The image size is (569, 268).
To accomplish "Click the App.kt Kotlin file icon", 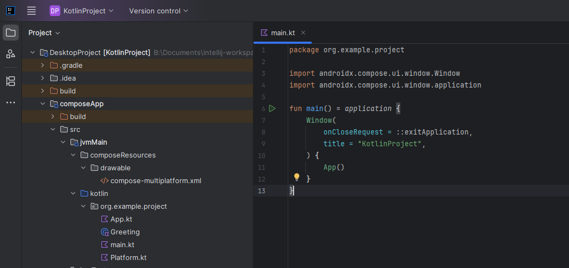I will [x=105, y=219].
